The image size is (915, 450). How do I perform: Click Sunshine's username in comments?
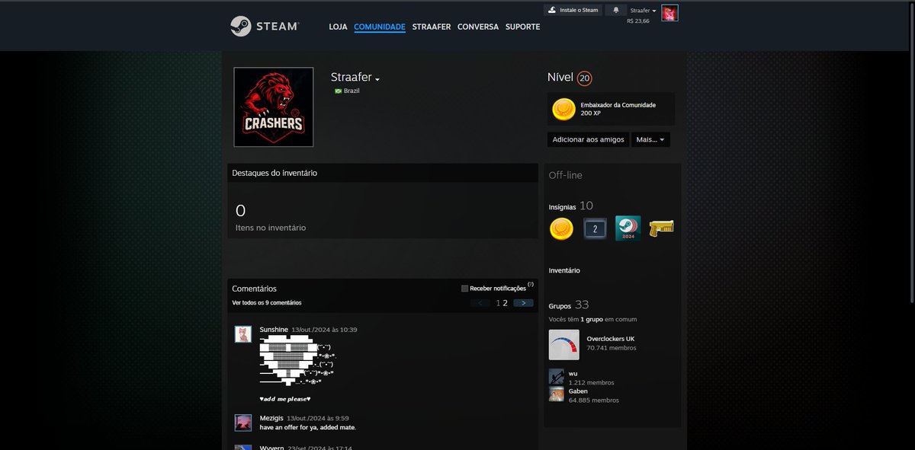274,330
